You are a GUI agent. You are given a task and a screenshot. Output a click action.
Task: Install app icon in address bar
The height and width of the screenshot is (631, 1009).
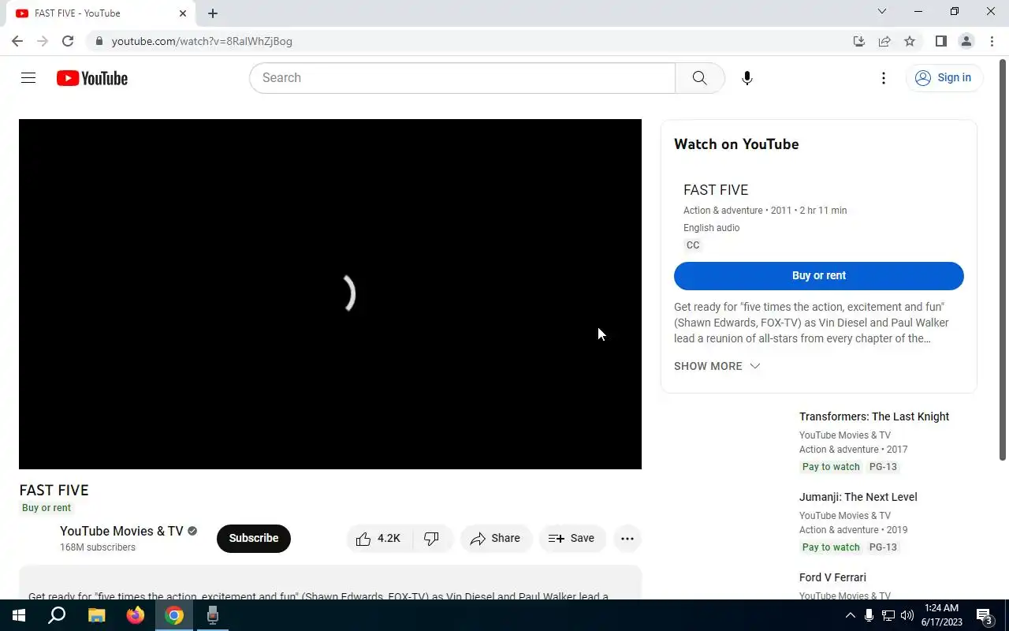tap(859, 41)
